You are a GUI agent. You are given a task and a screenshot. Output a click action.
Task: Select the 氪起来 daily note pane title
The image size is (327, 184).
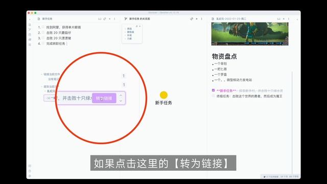pyautogui.click(x=231, y=19)
